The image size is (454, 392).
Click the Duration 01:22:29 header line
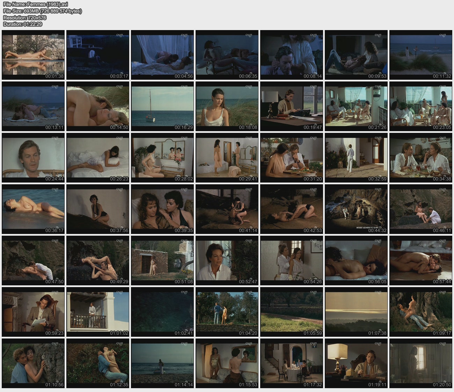pos(23,24)
